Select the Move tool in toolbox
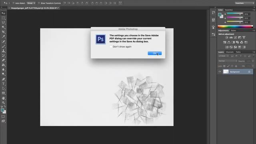The height and width of the screenshot is (144, 256). tap(4, 13)
